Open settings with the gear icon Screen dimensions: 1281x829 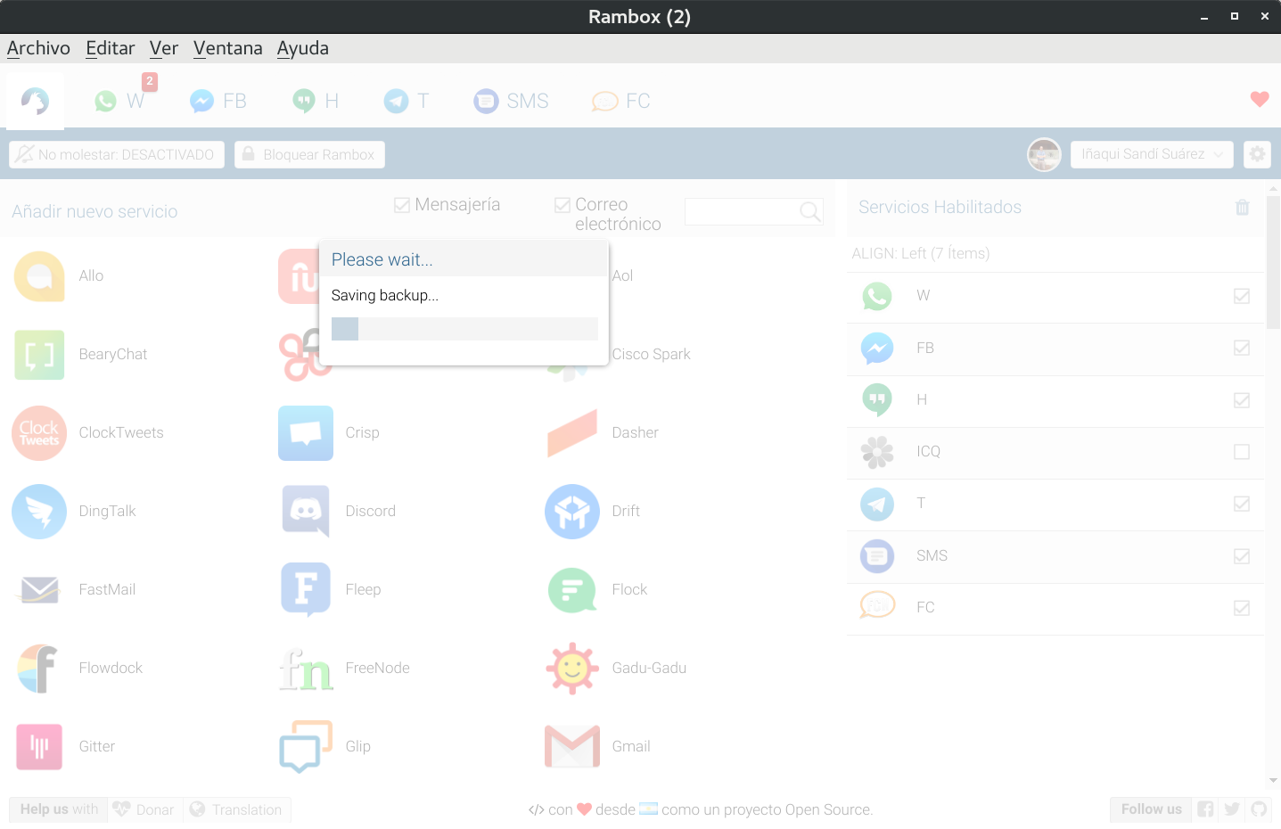(1257, 154)
